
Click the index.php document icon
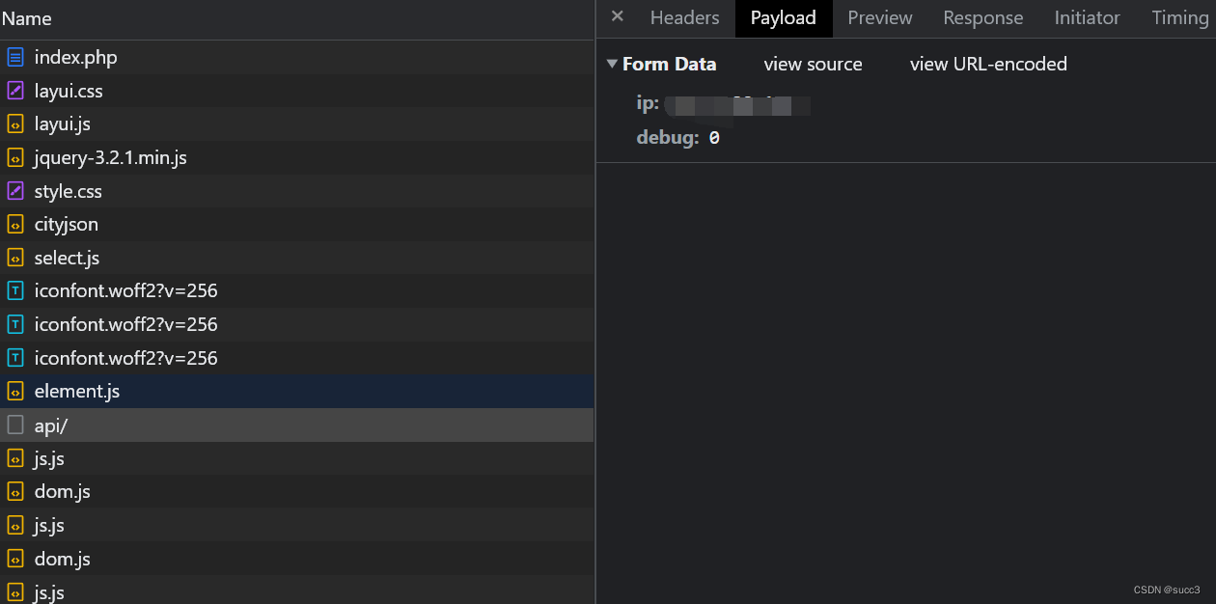[15, 57]
